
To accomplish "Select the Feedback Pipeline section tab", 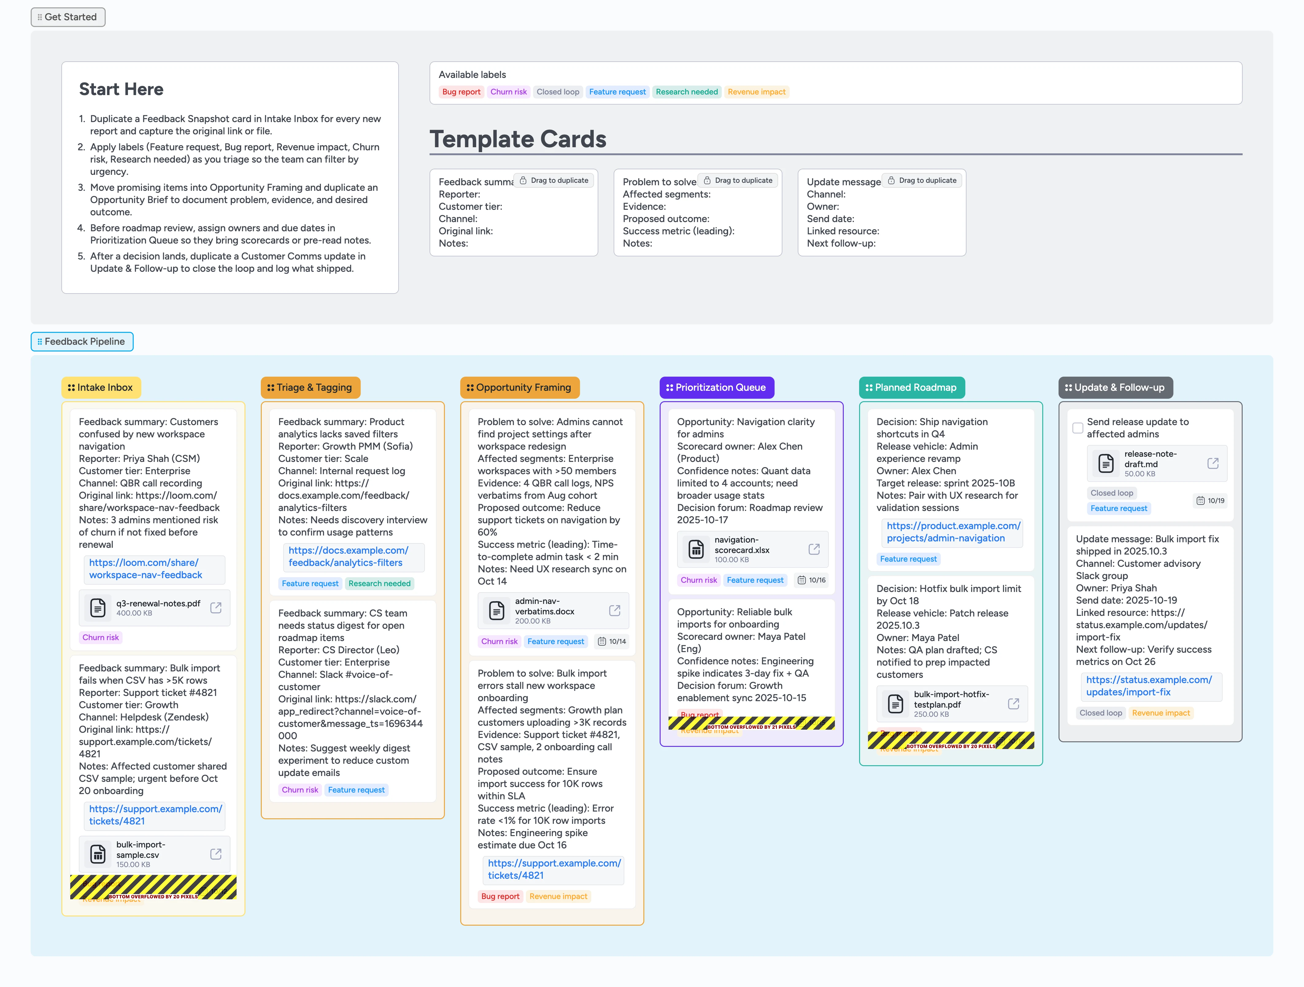I will click(x=82, y=342).
